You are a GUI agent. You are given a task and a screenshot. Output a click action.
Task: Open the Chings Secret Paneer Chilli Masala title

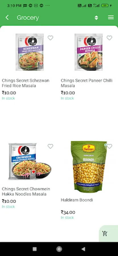[x=87, y=83]
